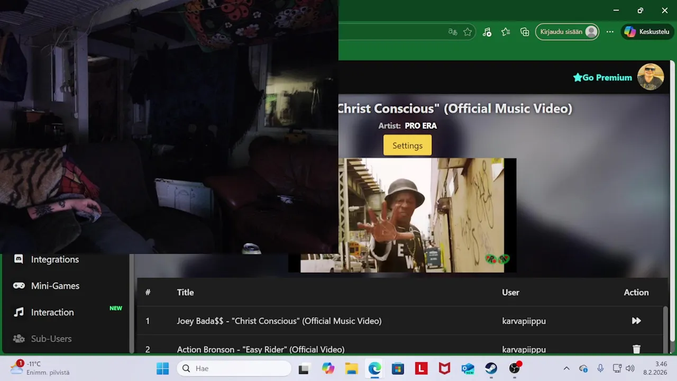This screenshot has width=677, height=381.
Task: Select the Joey Bada$$ Christ Conscious row title
Action: [279, 321]
